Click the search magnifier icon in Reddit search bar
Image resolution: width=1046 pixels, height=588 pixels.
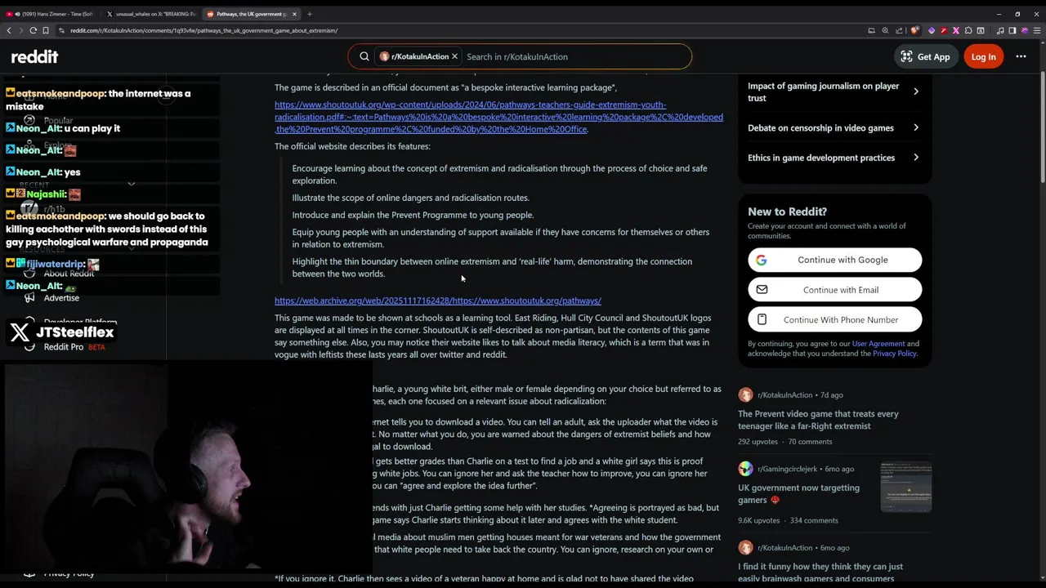pyautogui.click(x=364, y=56)
